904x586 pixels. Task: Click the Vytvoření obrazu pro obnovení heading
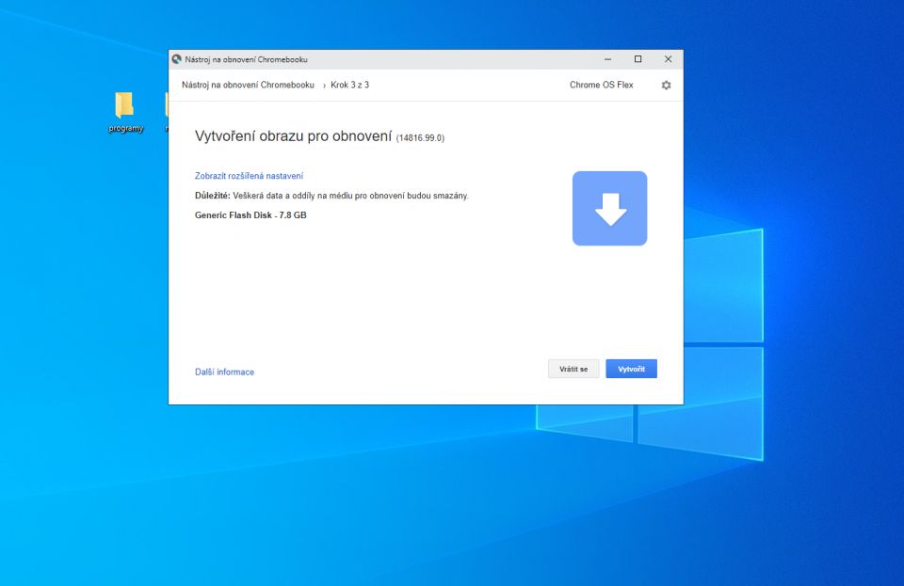click(x=293, y=136)
